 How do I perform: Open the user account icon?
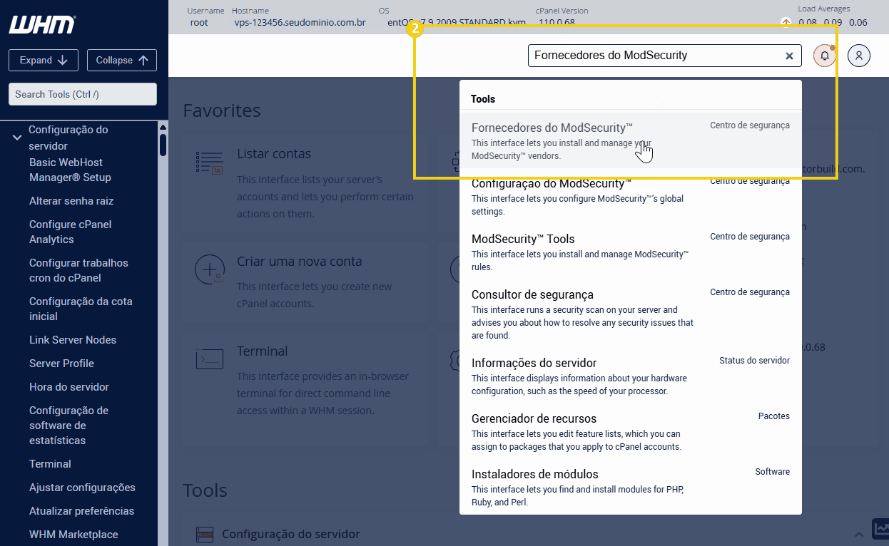point(859,56)
